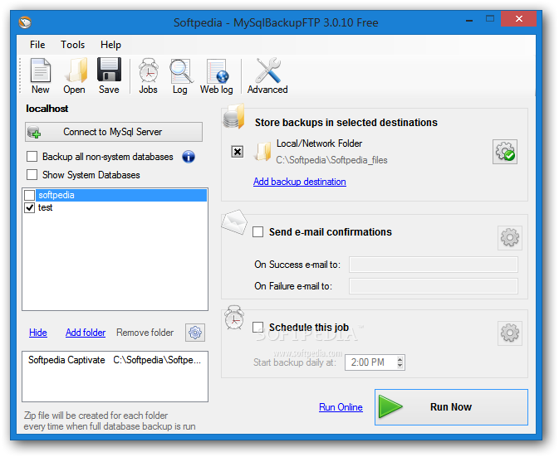Image resolution: width=559 pixels, height=457 pixels.
Task: Click the 2:00 PM time field
Action: (x=370, y=362)
